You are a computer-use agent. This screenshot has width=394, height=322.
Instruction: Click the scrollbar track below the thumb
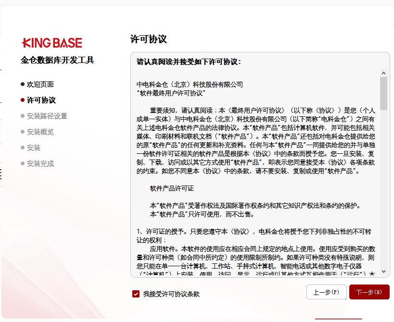383,192
